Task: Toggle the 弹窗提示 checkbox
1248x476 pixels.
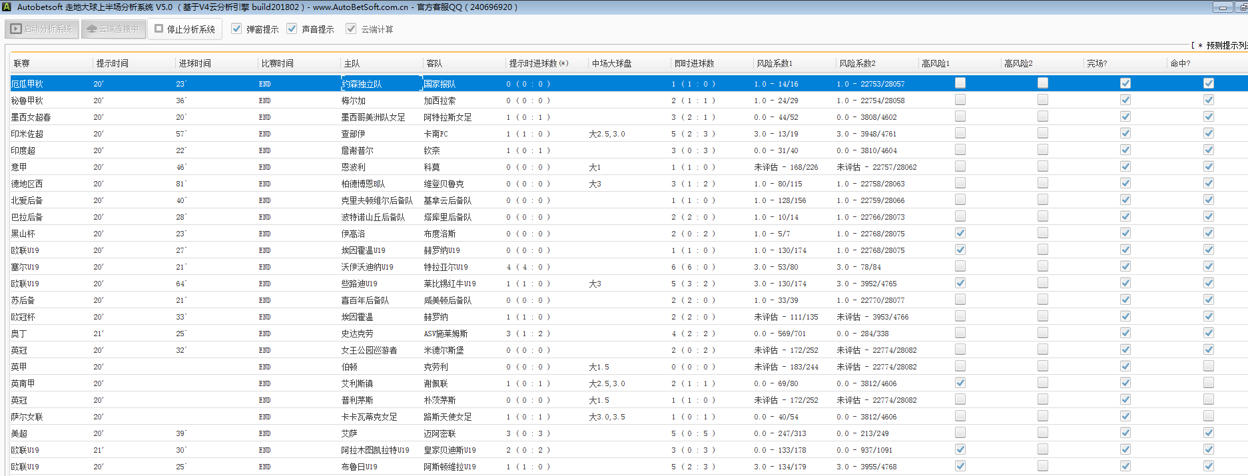Action: coord(236,29)
